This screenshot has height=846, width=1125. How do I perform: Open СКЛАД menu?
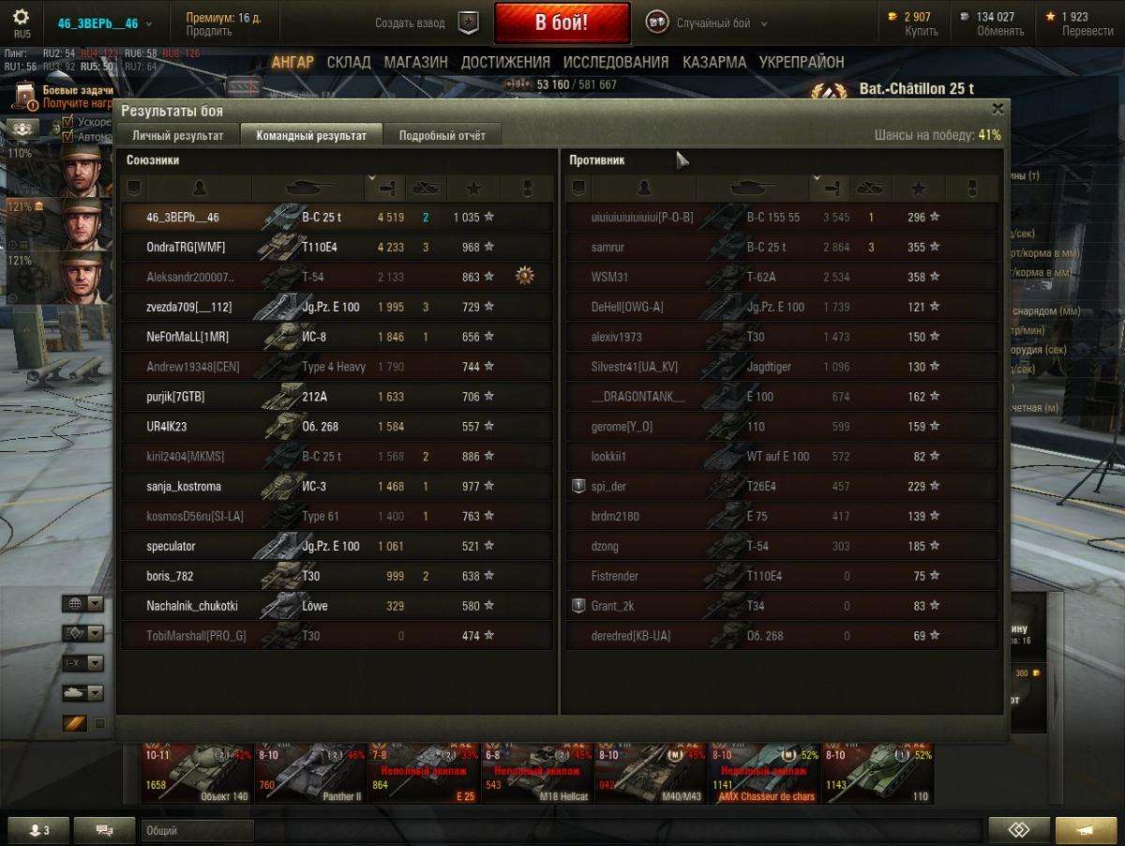[x=349, y=62]
